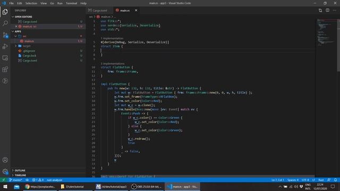Image resolution: width=340 pixels, height=191 pixels.
Task: Open the Help menu
Action: tap(83, 3)
